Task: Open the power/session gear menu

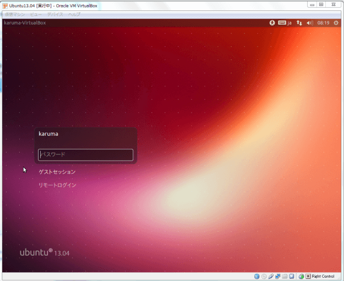Action: pos(336,23)
